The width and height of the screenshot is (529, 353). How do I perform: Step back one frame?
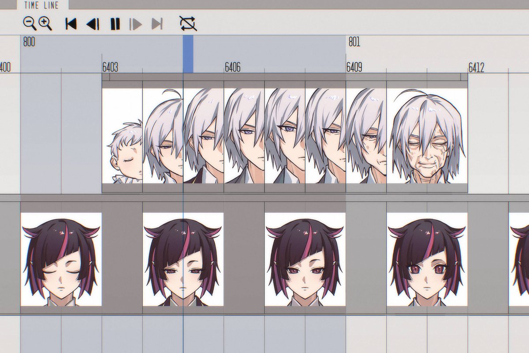tap(93, 24)
